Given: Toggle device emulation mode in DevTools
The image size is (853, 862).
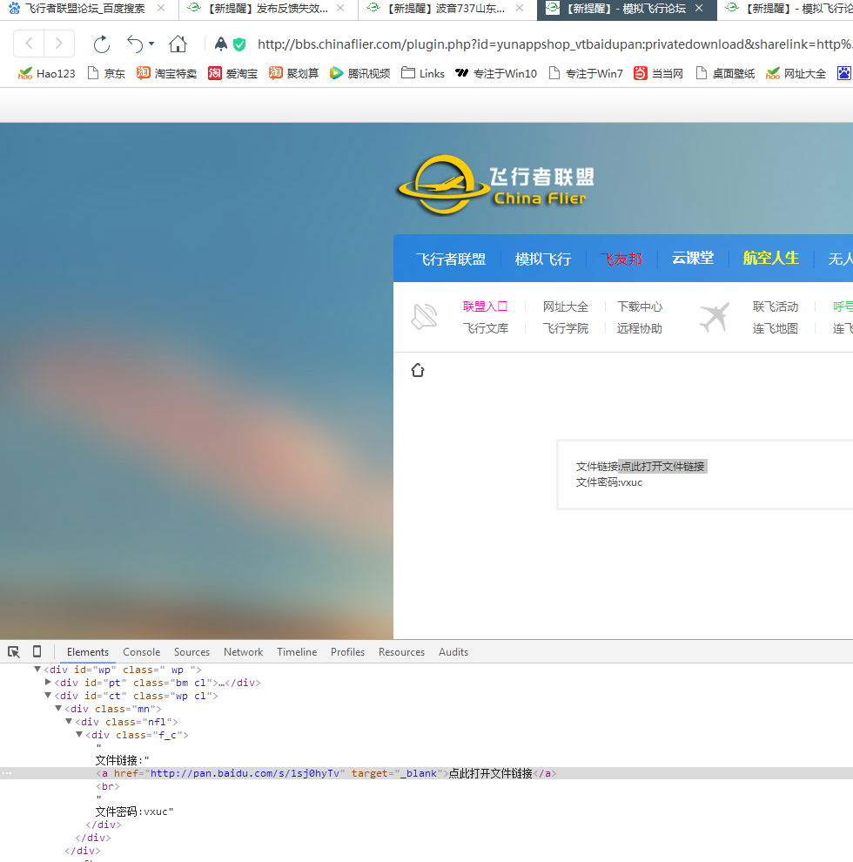Looking at the screenshot, I should (x=36, y=651).
